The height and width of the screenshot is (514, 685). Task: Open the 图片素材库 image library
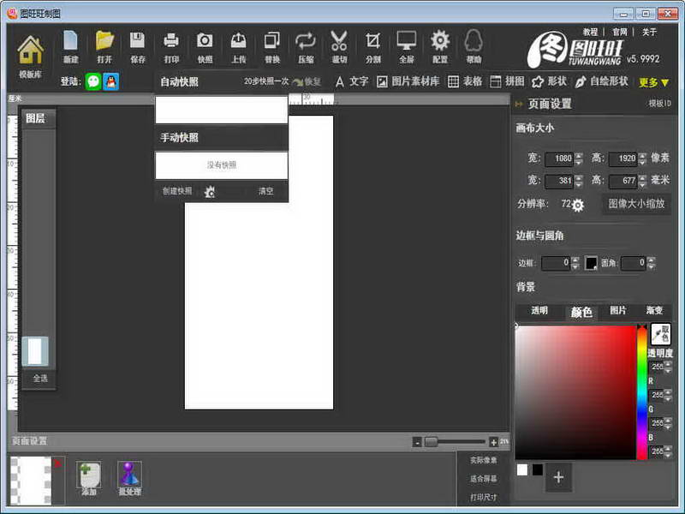tap(408, 81)
